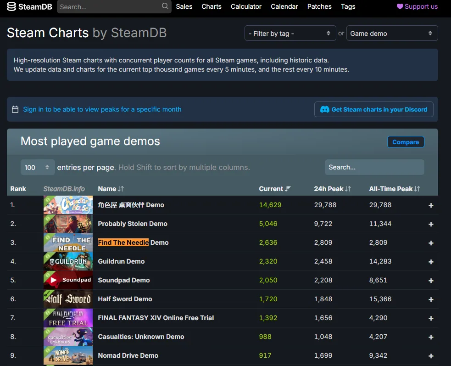Click Sign in to view peaks link
451x366 pixels.
click(x=102, y=109)
